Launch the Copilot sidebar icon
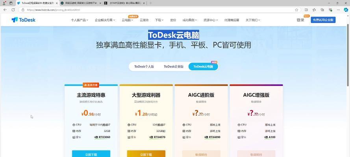This screenshot has height=157, width=350. coord(346,10)
